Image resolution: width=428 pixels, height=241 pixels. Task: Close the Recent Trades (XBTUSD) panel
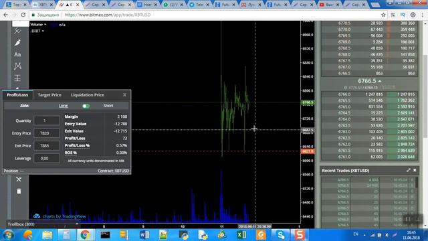(415, 170)
